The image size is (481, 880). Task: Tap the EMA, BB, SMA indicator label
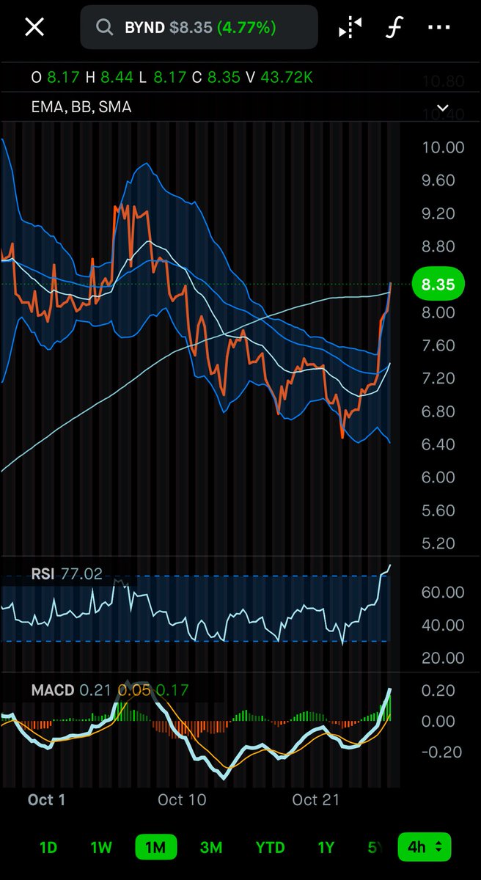[81, 107]
